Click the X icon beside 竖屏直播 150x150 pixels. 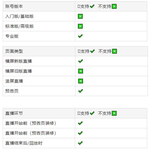(81, 81)
